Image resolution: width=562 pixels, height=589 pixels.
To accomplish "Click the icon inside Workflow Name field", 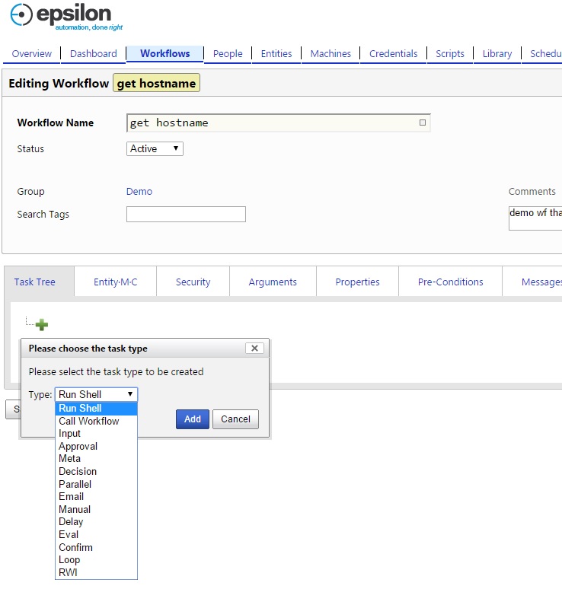I will (423, 123).
